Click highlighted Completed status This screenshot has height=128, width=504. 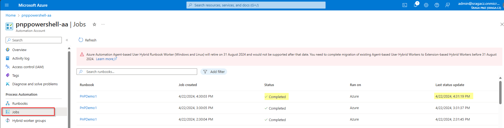pyautogui.click(x=277, y=96)
